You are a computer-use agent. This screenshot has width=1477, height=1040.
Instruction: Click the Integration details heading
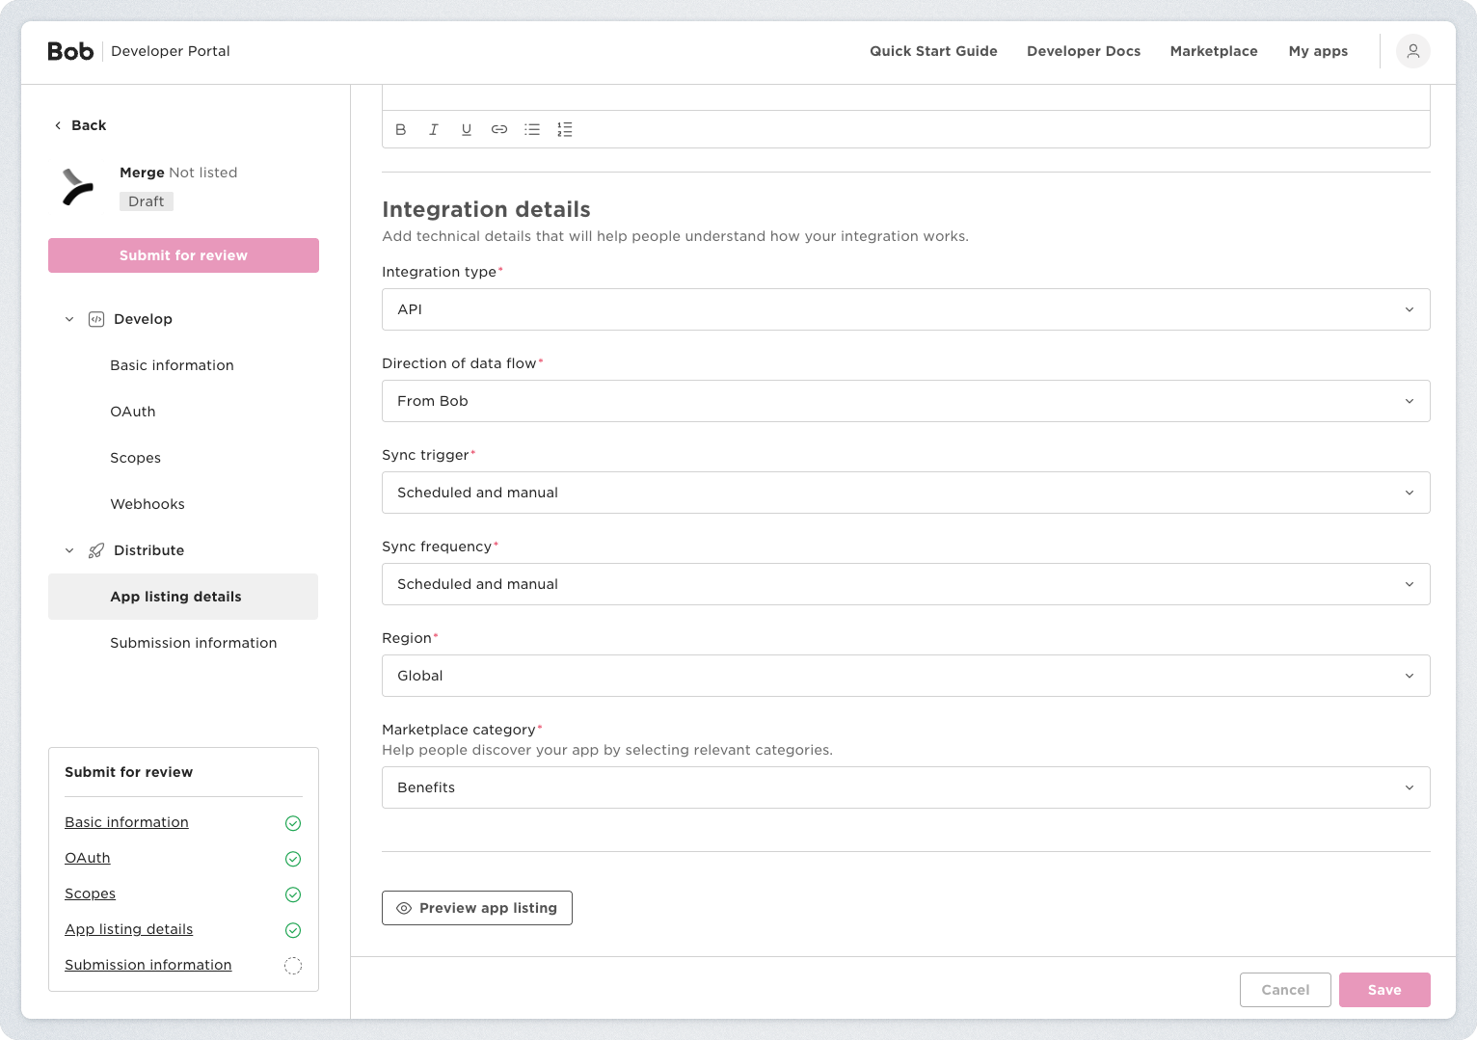486,209
